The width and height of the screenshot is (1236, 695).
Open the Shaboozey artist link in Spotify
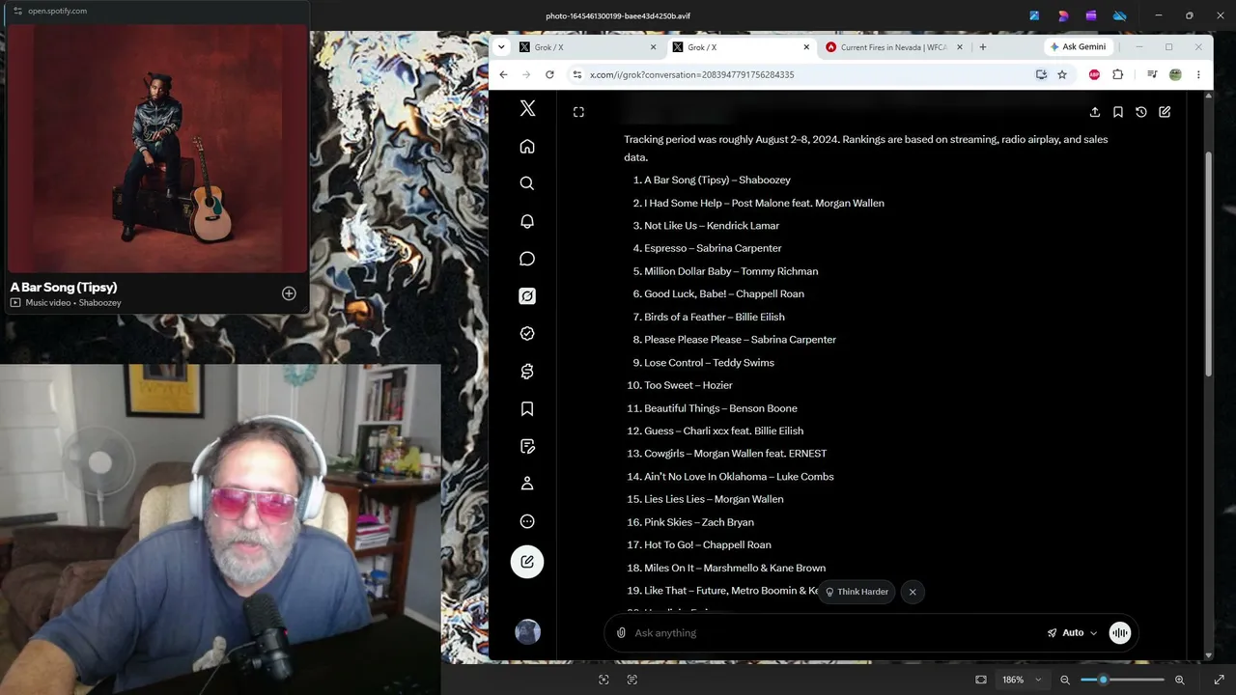(99, 303)
